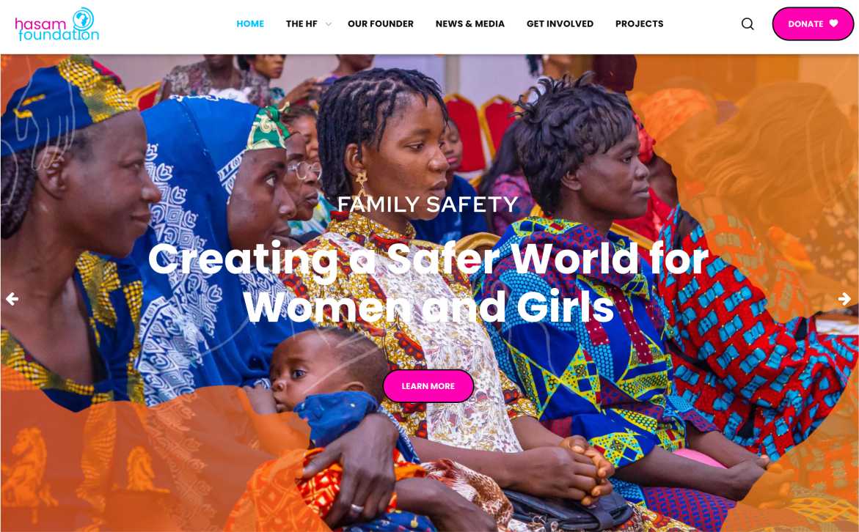This screenshot has width=859, height=532.
Task: Open the GET INVOLVED page
Action: 560,24
